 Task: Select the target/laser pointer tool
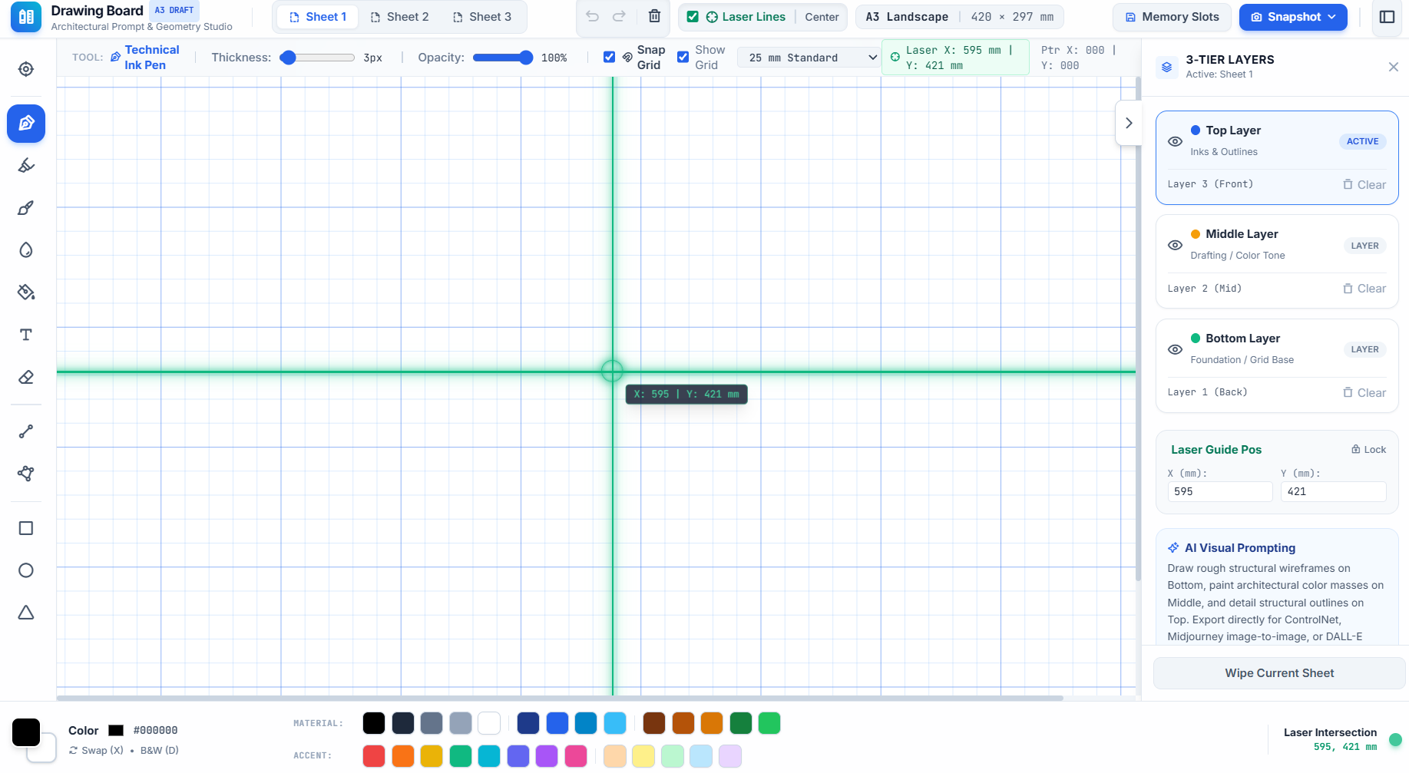[26, 69]
